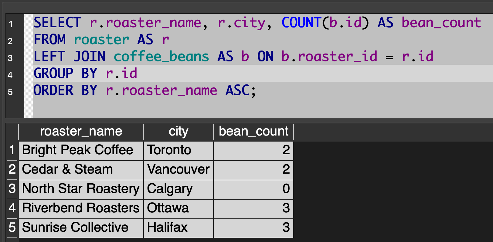This screenshot has height=242, width=493.
Task: Click line number 4 in editor gutter
Action: [11, 75]
